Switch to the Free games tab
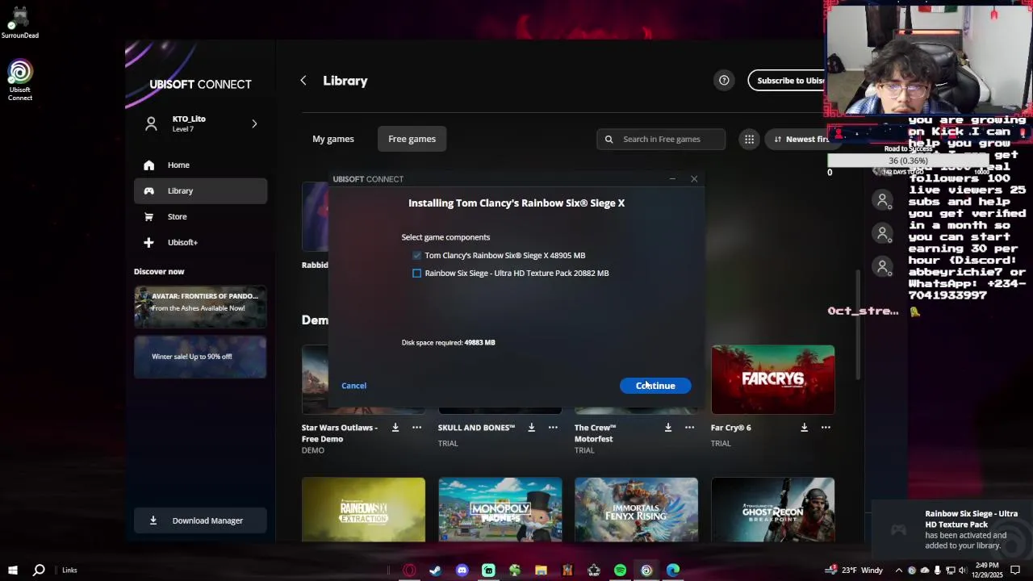 click(412, 139)
